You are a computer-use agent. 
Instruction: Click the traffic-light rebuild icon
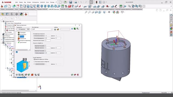pyautogui.click(x=97, y=2)
